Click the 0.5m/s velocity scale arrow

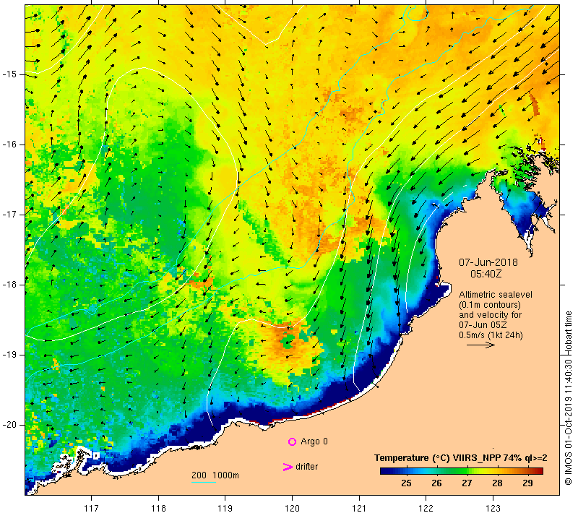coord(480,345)
